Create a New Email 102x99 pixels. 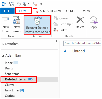6,24
